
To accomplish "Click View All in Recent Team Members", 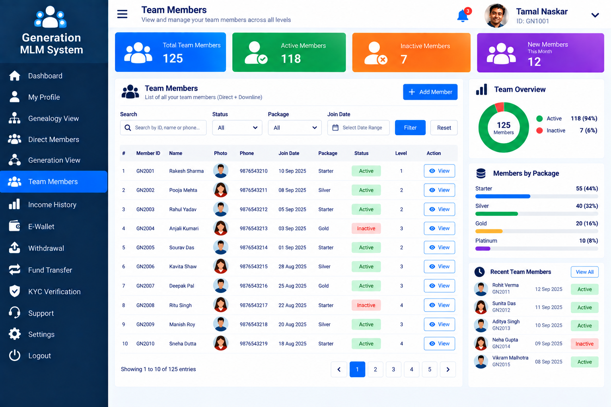I will 584,272.
